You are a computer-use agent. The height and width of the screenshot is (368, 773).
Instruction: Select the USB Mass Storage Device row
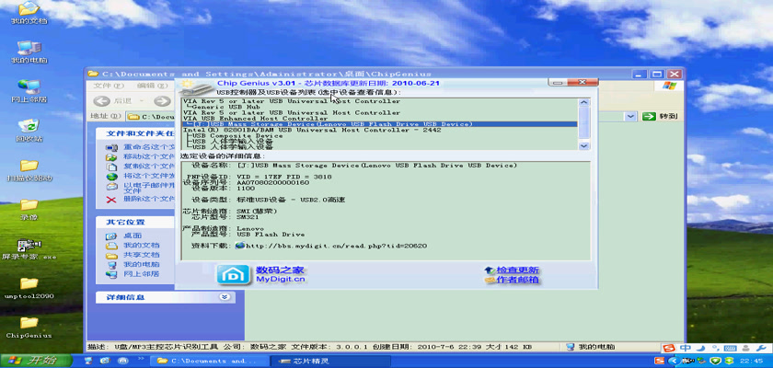[379, 124]
